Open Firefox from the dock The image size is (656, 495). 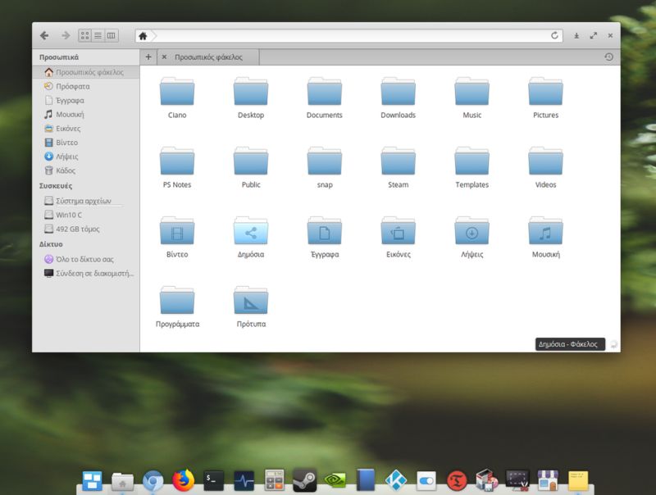[182, 480]
